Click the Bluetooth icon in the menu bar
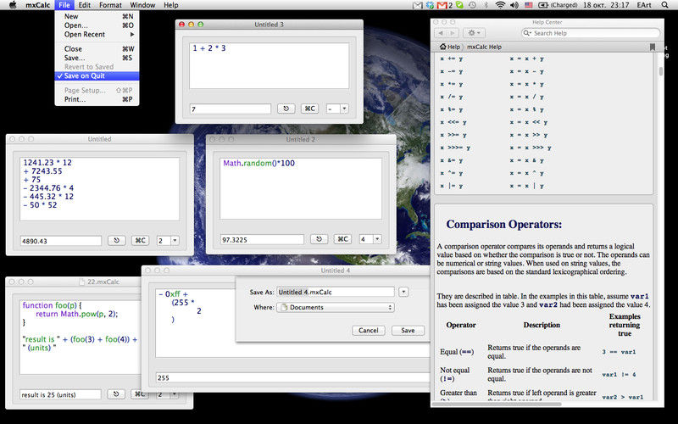The width and height of the screenshot is (678, 424). point(486,5)
